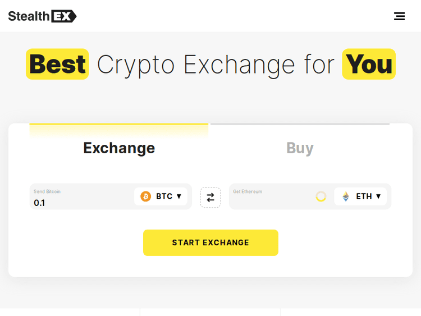Screen dimensions: 421x316
Task: Open the hamburger navigation menu
Action: coord(399,16)
